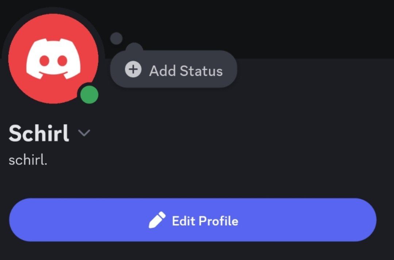Click the word "Status" in status bubble
Image resolution: width=394 pixels, height=260 pixels.
[x=201, y=71]
